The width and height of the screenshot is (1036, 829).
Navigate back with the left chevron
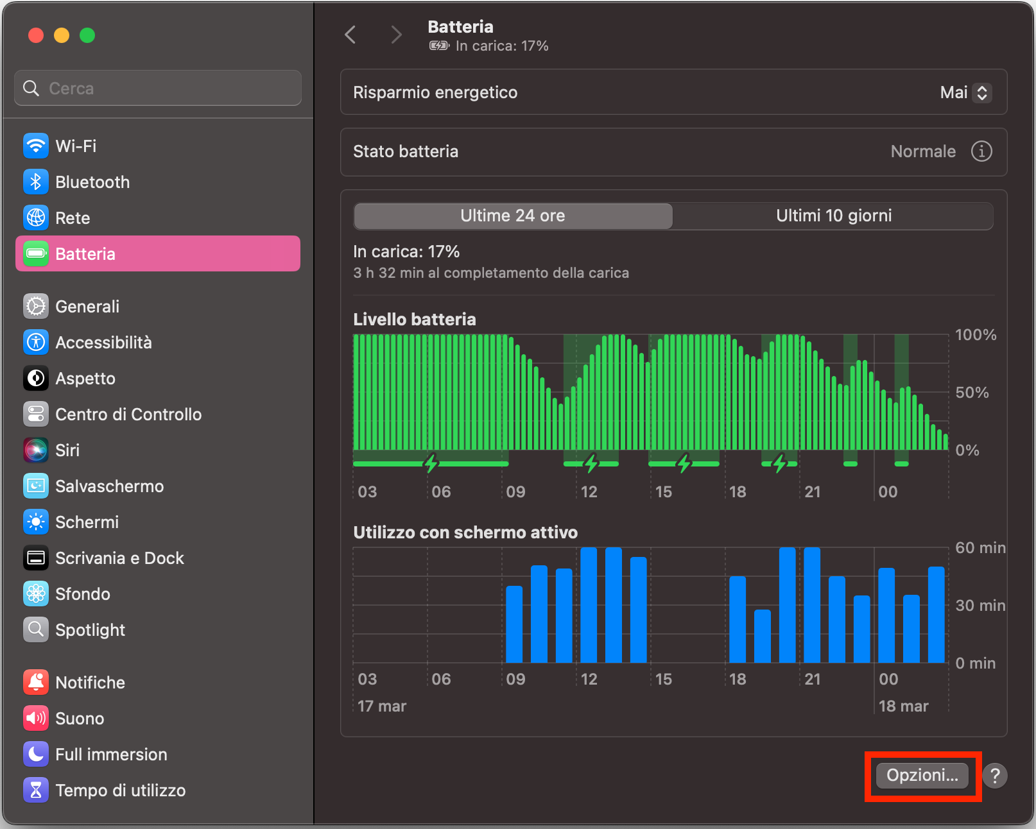[350, 35]
